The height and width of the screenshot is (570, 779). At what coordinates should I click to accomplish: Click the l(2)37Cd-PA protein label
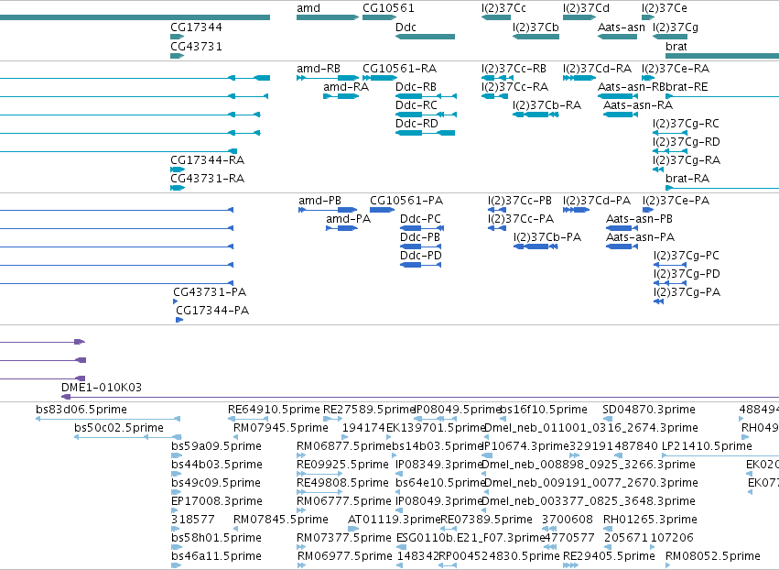597,201
